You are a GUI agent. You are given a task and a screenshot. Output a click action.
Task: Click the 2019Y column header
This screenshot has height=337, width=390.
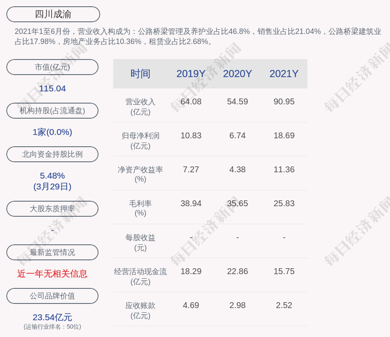coord(191,74)
